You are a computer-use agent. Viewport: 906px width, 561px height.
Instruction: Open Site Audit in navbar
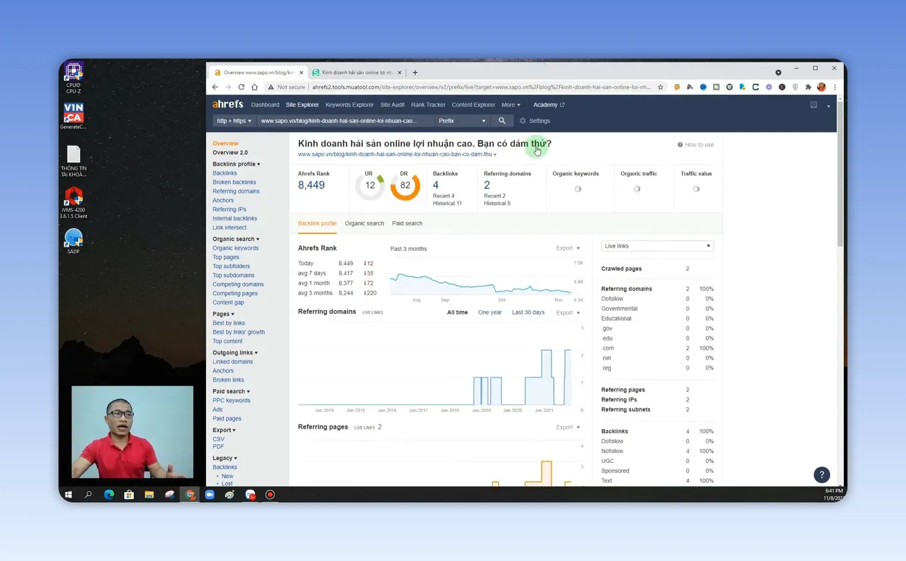pyautogui.click(x=392, y=105)
